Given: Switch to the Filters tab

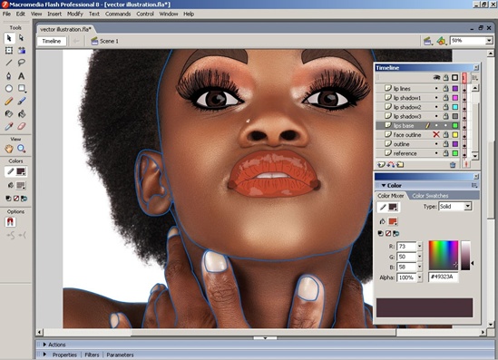Looking at the screenshot, I should coord(92,355).
